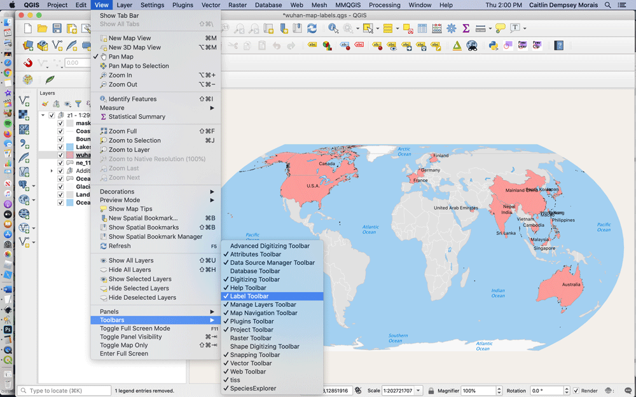
Task: Open the Measure submenu
Action: coord(156,108)
